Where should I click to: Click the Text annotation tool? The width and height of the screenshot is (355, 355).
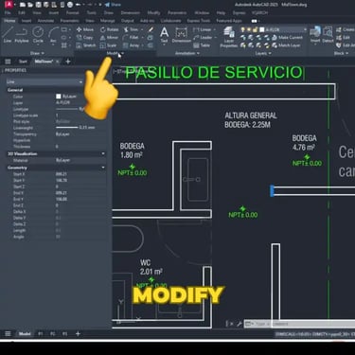pos(164,35)
